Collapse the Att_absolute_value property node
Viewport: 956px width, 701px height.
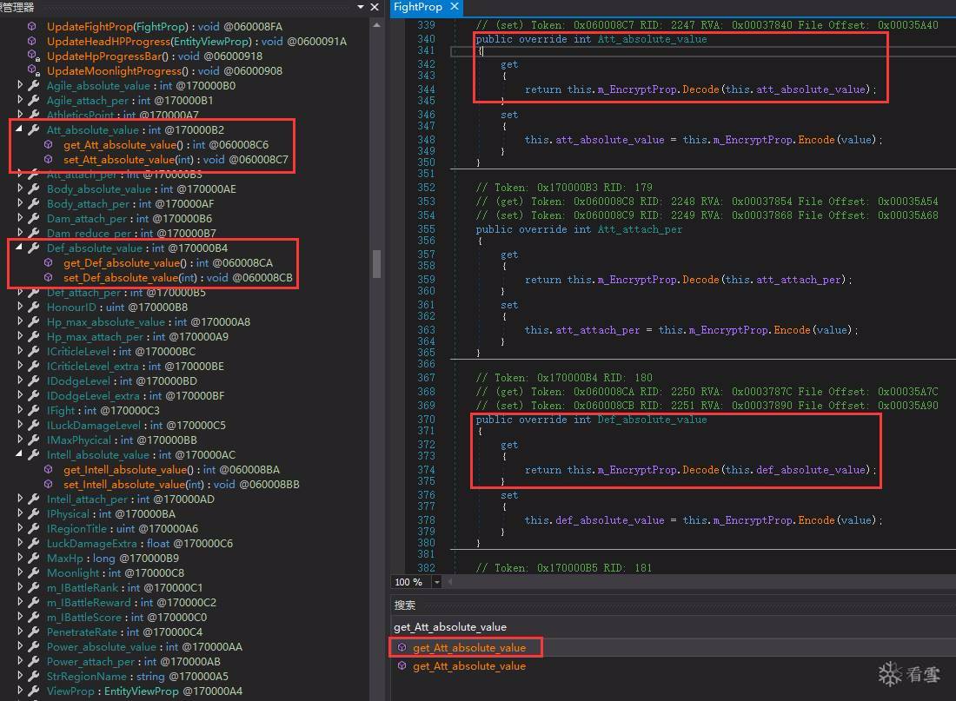tap(20, 130)
